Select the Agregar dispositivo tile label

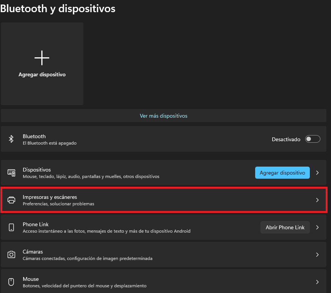point(42,74)
